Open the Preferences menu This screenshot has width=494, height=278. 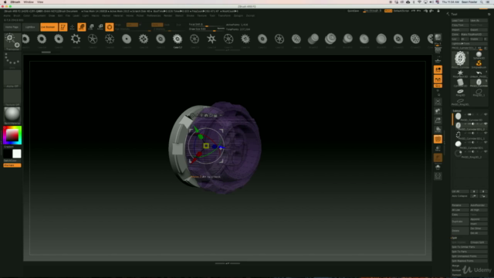pos(154,15)
